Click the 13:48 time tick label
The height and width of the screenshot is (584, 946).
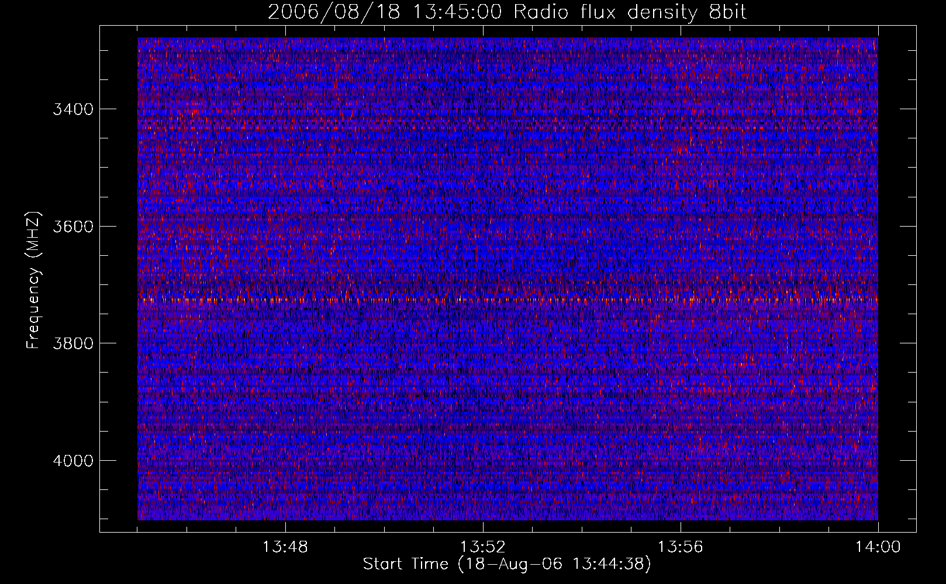pos(285,547)
